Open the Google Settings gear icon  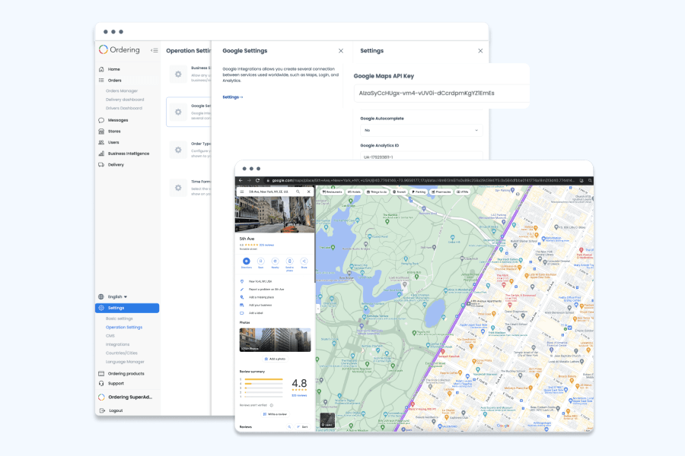[177, 112]
